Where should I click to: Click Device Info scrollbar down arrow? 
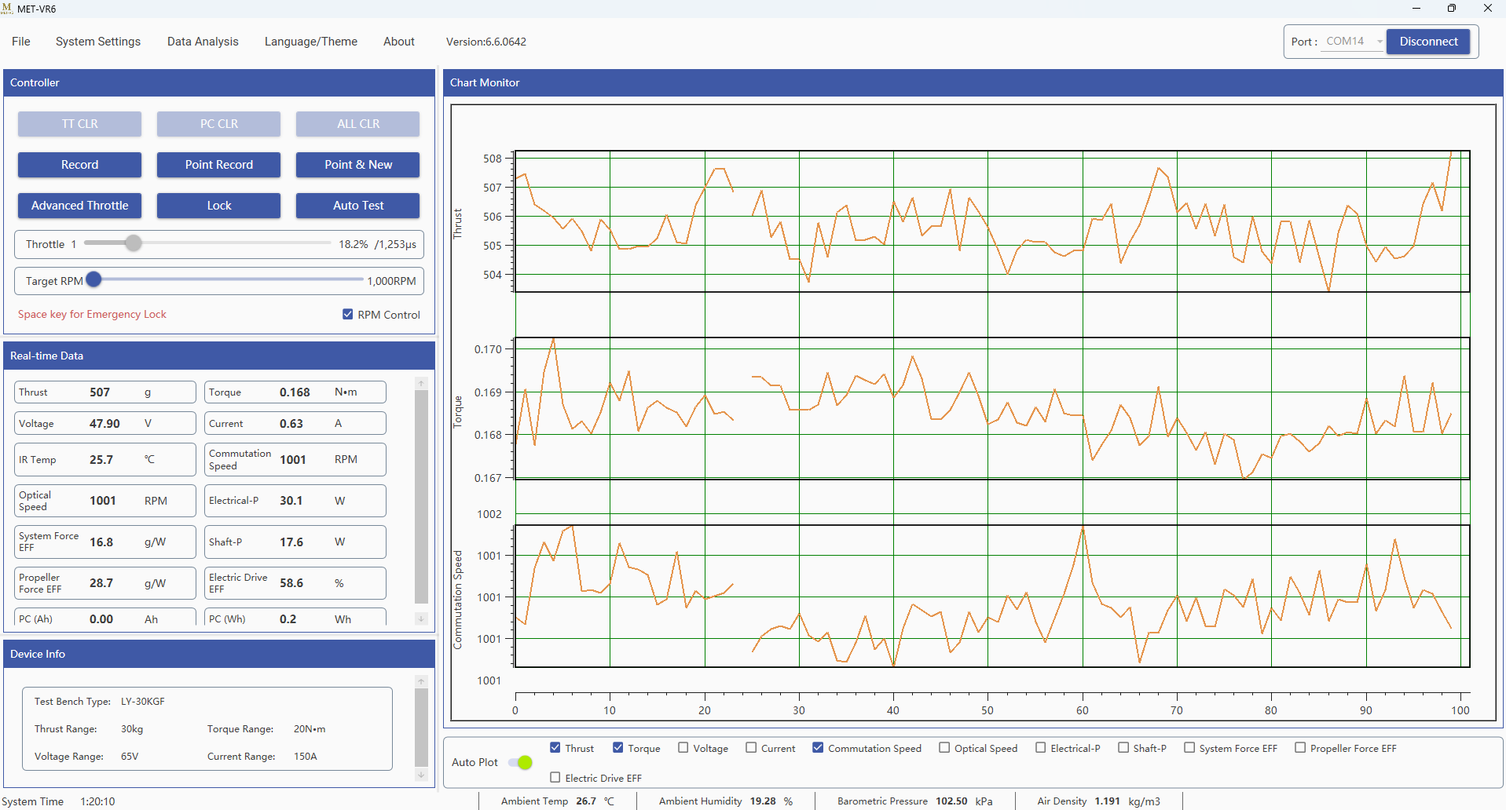(x=421, y=775)
